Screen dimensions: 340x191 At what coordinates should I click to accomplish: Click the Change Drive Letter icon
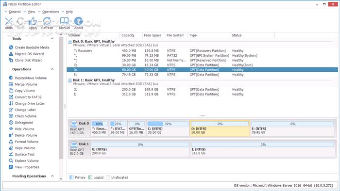coord(11,103)
